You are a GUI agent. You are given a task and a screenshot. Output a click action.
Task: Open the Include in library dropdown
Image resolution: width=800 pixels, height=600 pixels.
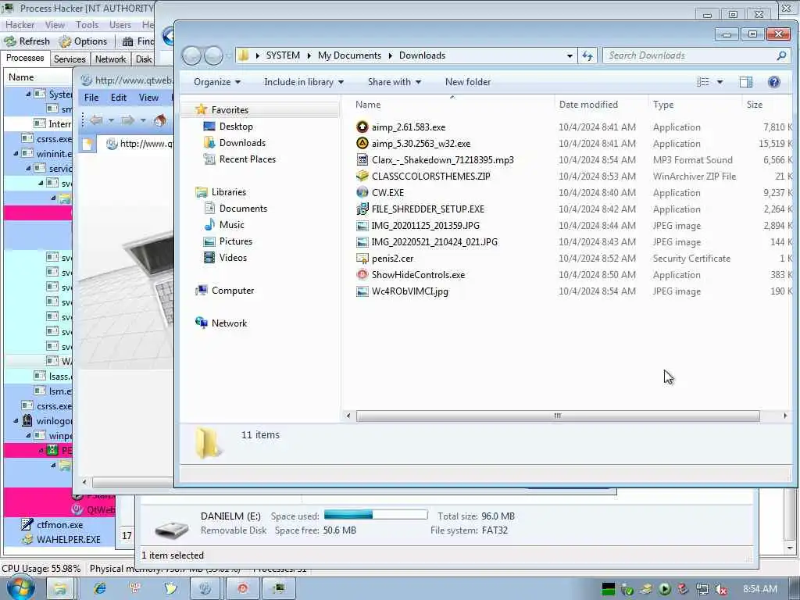[304, 81]
